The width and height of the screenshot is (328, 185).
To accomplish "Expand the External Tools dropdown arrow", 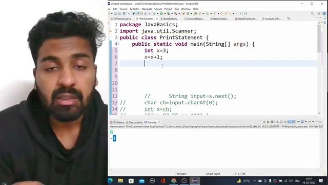I will (179, 14).
